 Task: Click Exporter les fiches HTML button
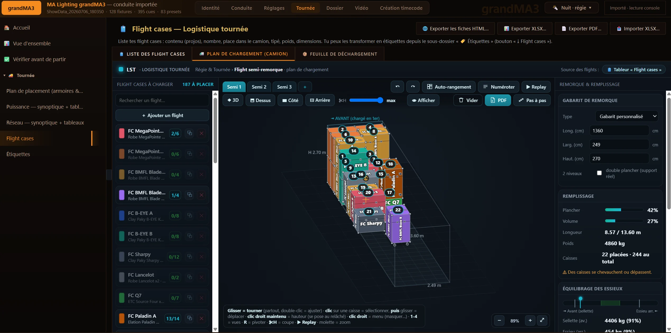pos(456,28)
